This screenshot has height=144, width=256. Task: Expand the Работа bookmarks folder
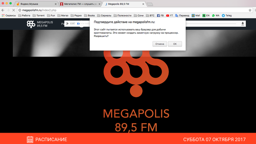(x=24, y=15)
